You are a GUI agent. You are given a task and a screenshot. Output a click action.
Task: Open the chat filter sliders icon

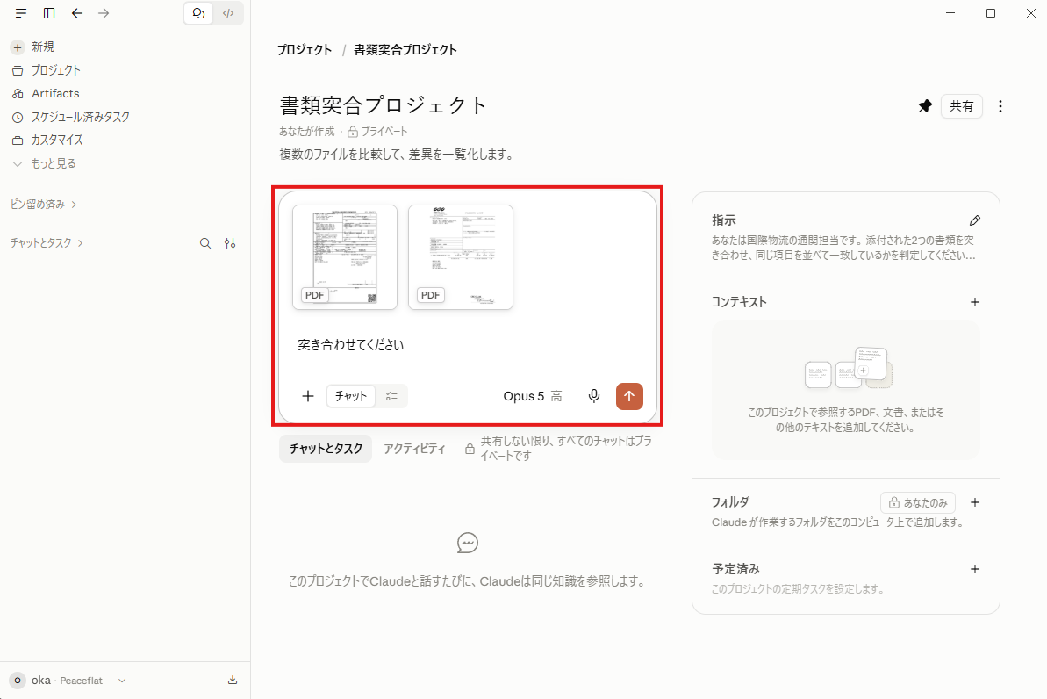(x=230, y=243)
